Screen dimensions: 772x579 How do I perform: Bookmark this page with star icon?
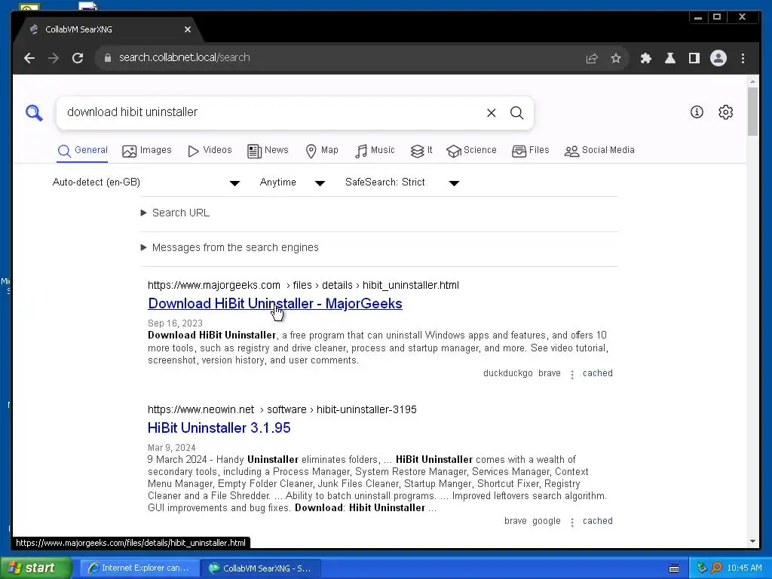[616, 59]
